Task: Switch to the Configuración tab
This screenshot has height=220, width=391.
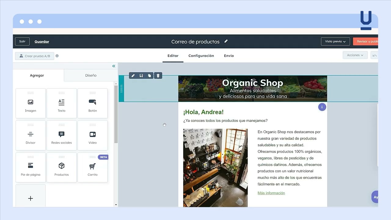Action: [x=201, y=56]
